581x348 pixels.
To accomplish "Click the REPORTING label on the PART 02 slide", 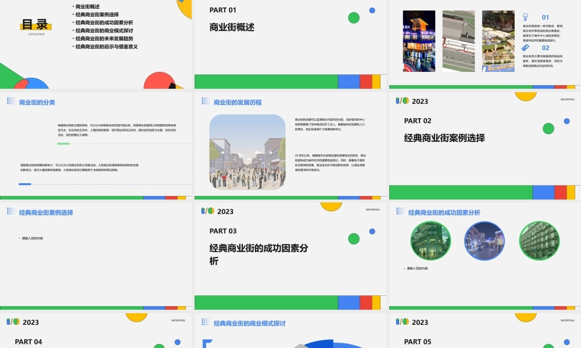I will [x=567, y=100].
